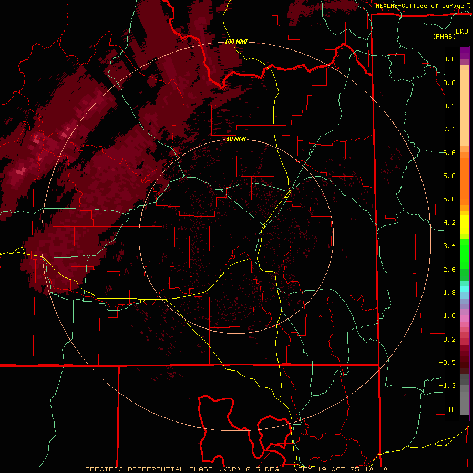Click the 3.4 value on the color scale
Screen dimensions: 473x473
click(449, 246)
